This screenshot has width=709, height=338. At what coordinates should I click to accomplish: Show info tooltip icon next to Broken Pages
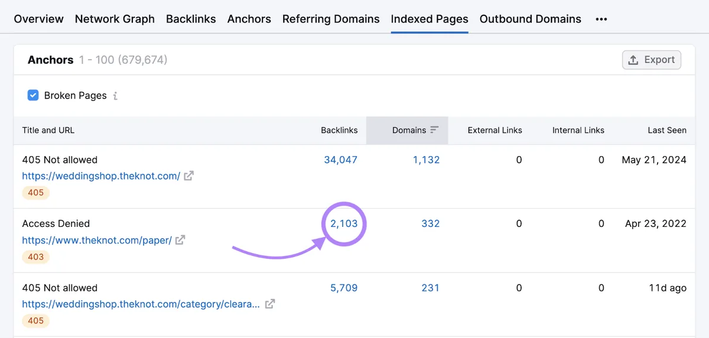click(x=115, y=96)
